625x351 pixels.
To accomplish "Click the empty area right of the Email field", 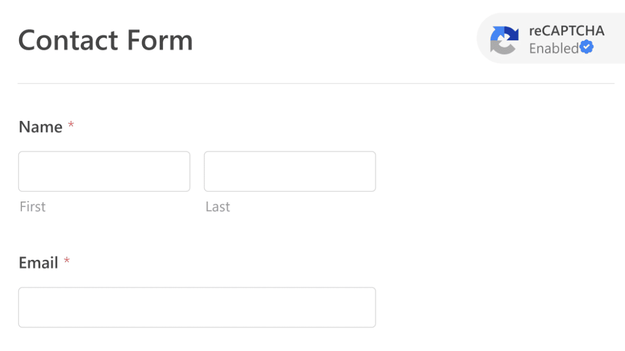I will (x=498, y=307).
